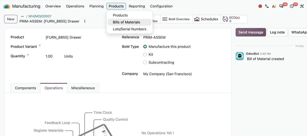This screenshot has height=136, width=307.
Task: Click the Manufacturing app logo icon
Action: [7, 6]
